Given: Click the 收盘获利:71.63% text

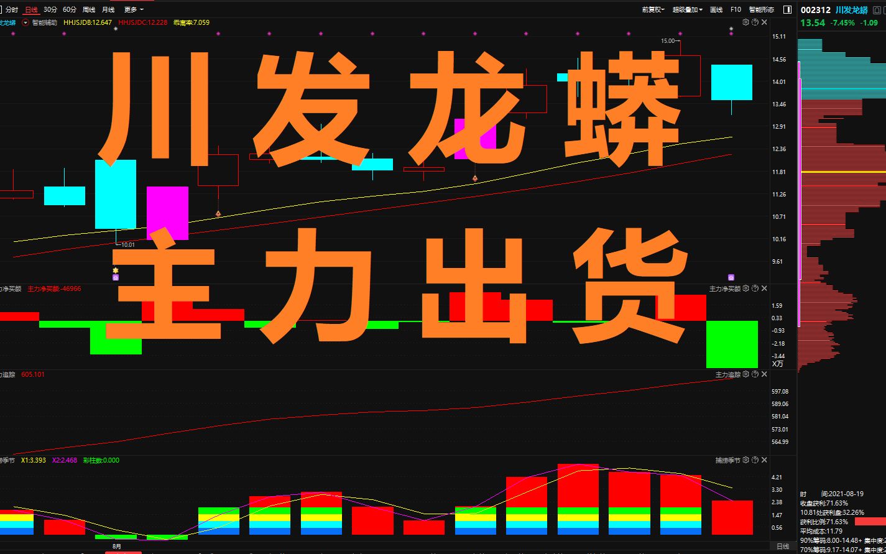Looking at the screenshot, I should click(824, 503).
